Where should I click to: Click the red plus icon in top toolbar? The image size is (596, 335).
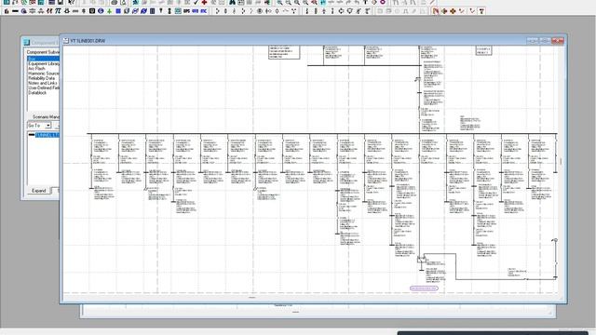[204, 2]
